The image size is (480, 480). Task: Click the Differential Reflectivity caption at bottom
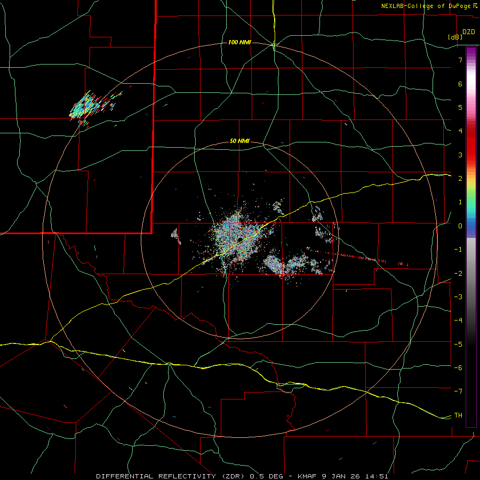pyautogui.click(x=242, y=476)
